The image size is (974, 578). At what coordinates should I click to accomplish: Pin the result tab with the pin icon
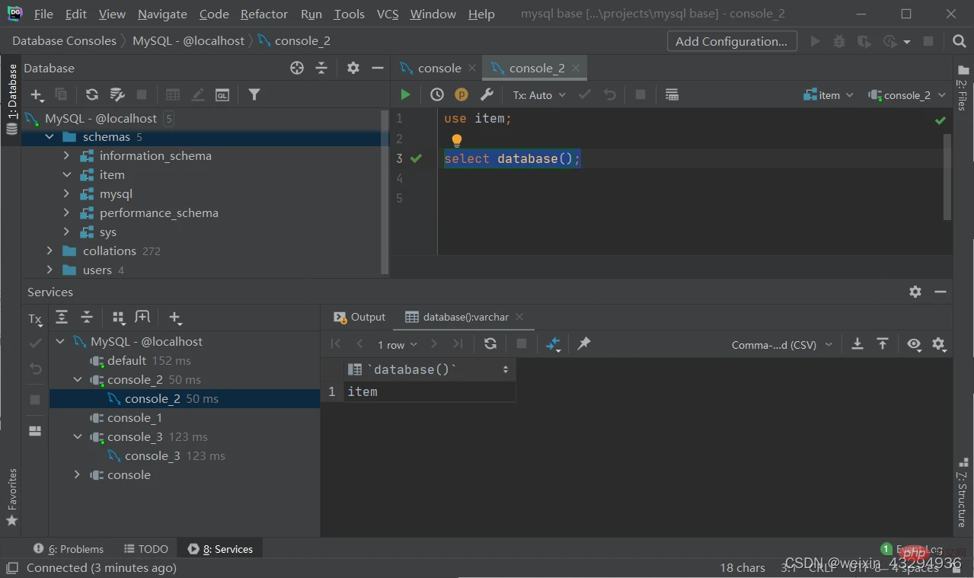pos(583,343)
